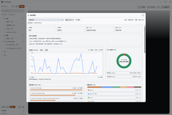The height and width of the screenshot is (115, 172).
Task: Focus the sidebar Search field
Action: tap(13, 11)
